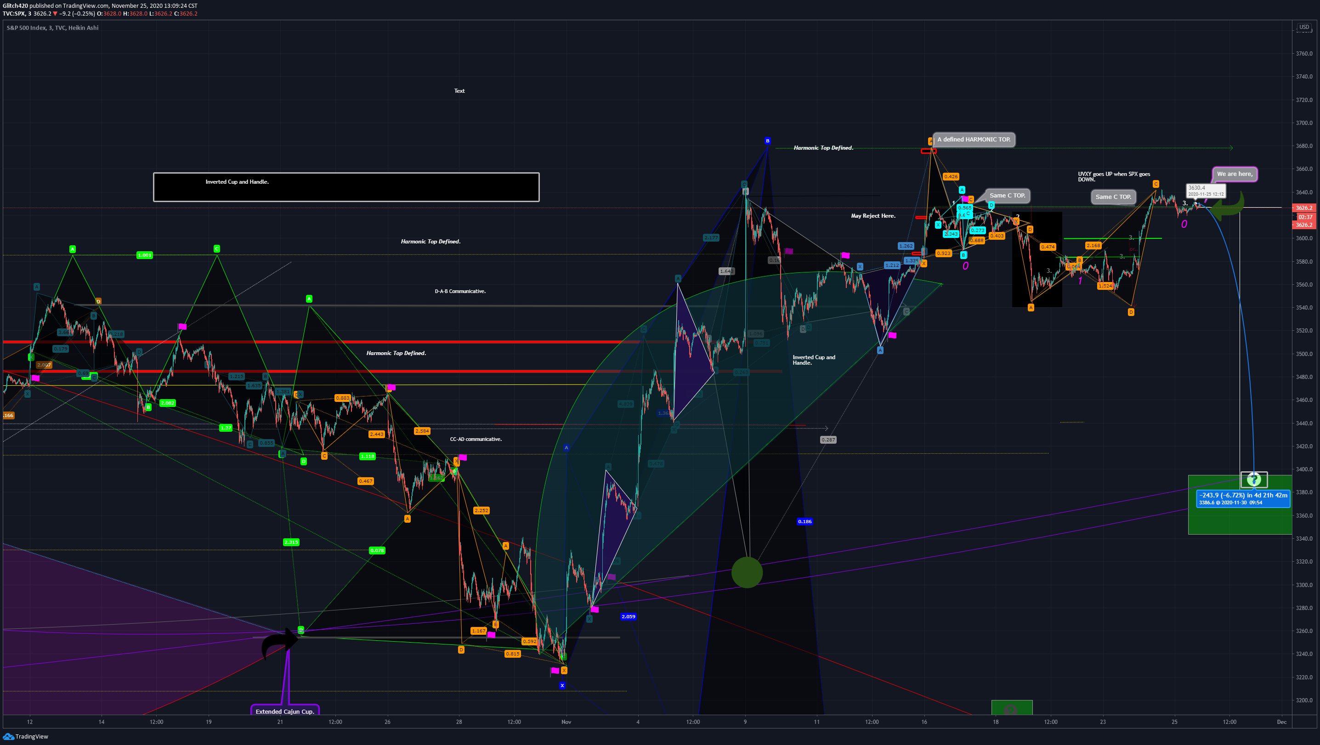Click the orange 2.168 ratio label
The width and height of the screenshot is (1320, 745).
tap(1093, 245)
